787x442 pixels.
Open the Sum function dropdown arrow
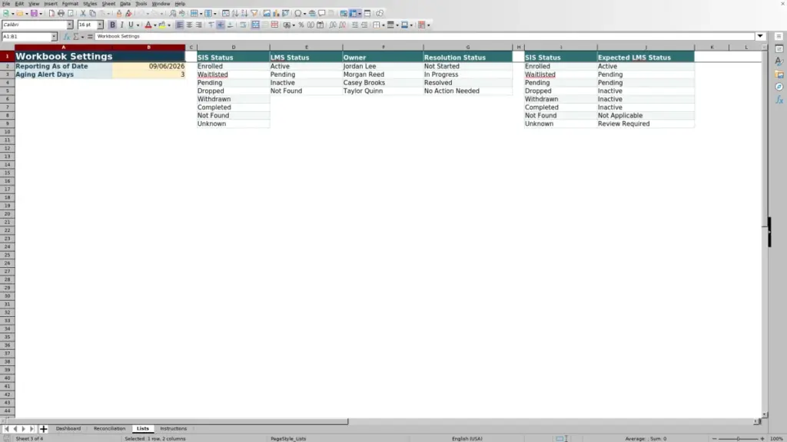coord(82,37)
